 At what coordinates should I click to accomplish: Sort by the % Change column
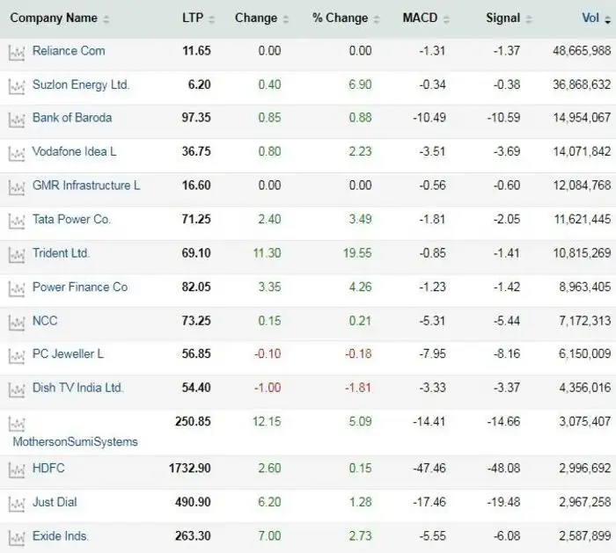(341, 18)
